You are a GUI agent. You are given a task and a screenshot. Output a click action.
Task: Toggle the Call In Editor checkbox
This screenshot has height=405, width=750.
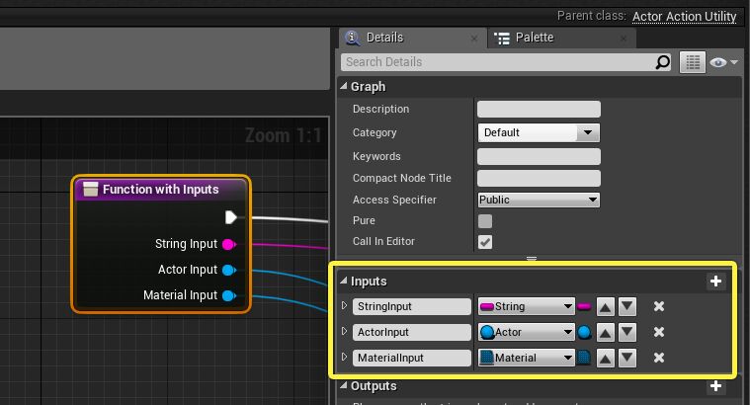pyautogui.click(x=485, y=242)
